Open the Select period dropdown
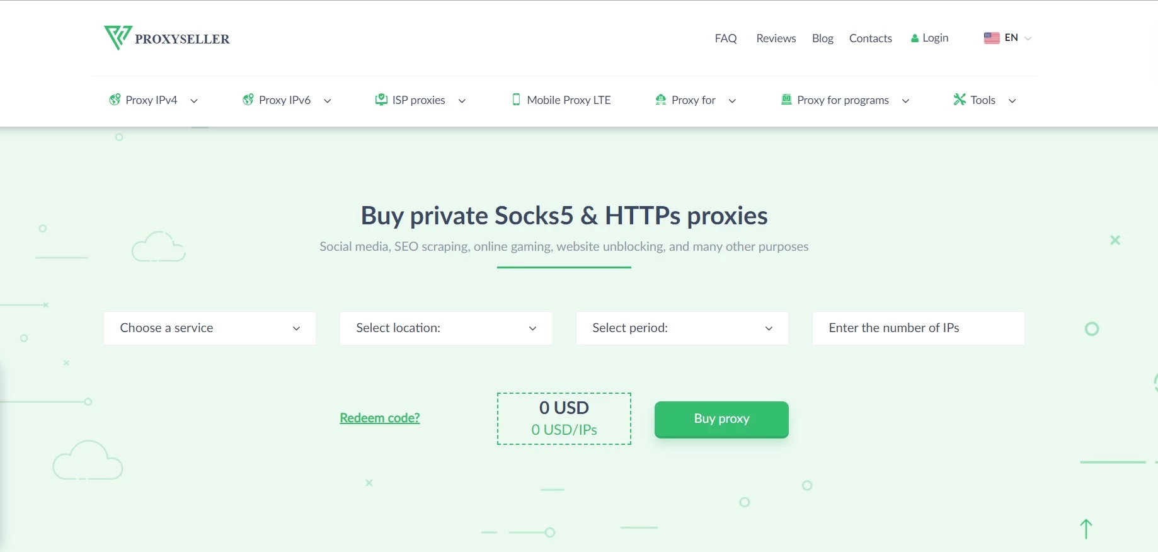The width and height of the screenshot is (1158, 552). point(682,328)
